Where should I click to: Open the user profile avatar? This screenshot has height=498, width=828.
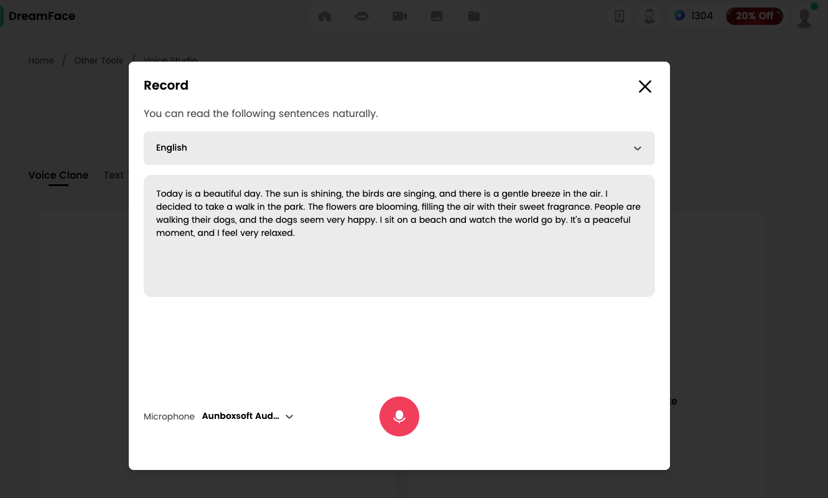point(804,17)
